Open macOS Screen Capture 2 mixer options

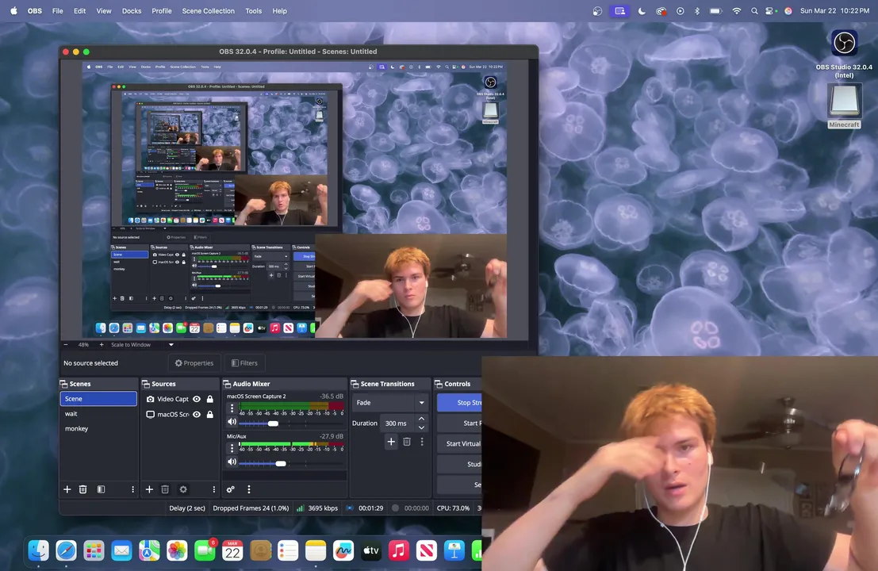[x=232, y=408]
